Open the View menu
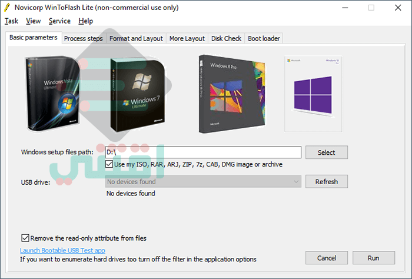Viewport: 412px width, 279px height. tap(34, 21)
